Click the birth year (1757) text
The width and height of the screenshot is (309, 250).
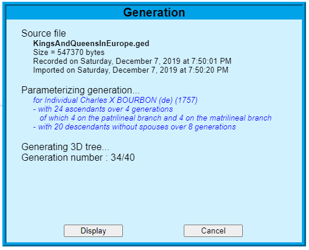point(186,100)
